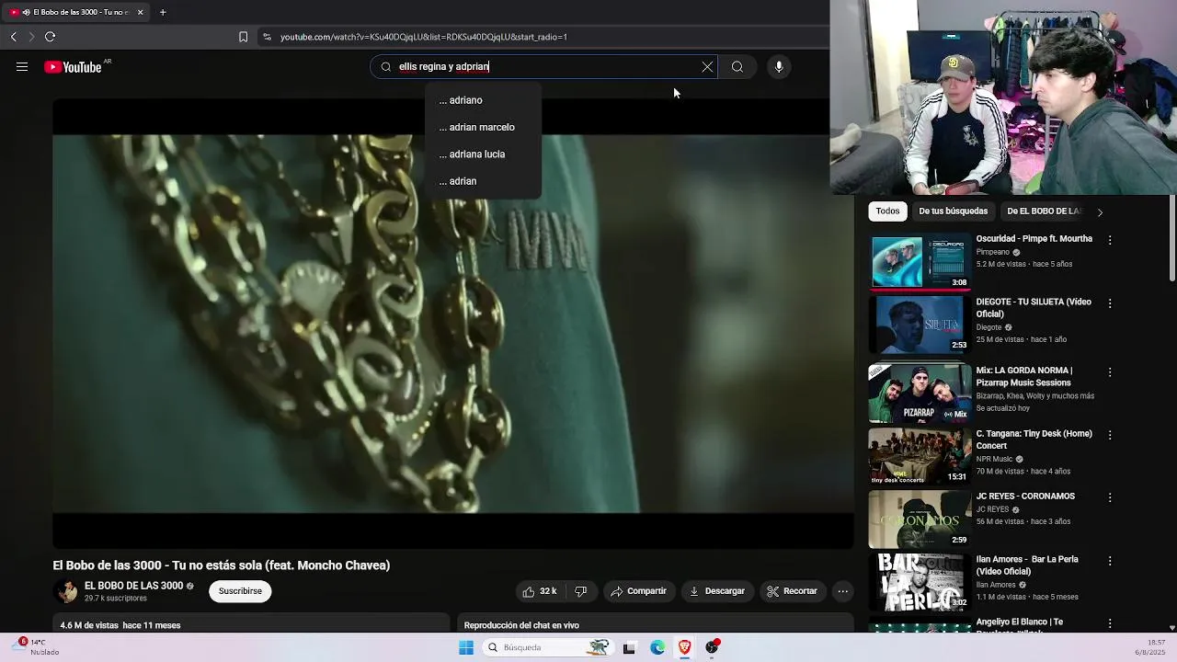Close the El Bobo de las 3000 tab
Image resolution: width=1177 pixels, height=662 pixels.
coord(140,12)
